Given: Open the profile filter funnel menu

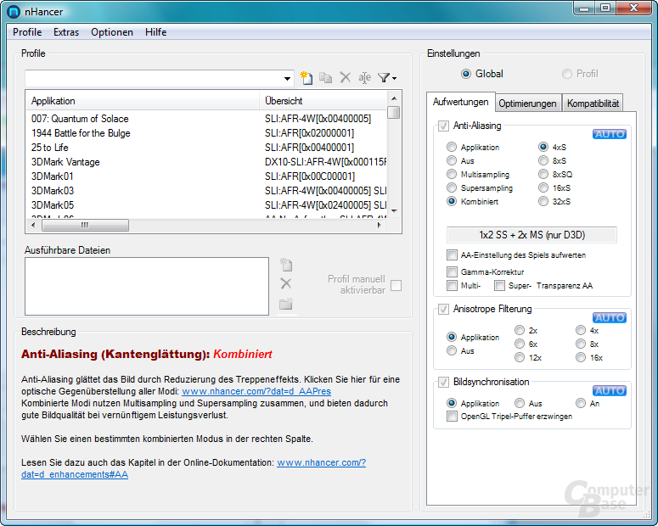Looking at the screenshot, I should [x=387, y=77].
